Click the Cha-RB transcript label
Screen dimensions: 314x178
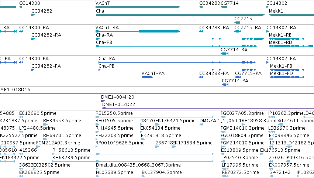click(x=104, y=42)
